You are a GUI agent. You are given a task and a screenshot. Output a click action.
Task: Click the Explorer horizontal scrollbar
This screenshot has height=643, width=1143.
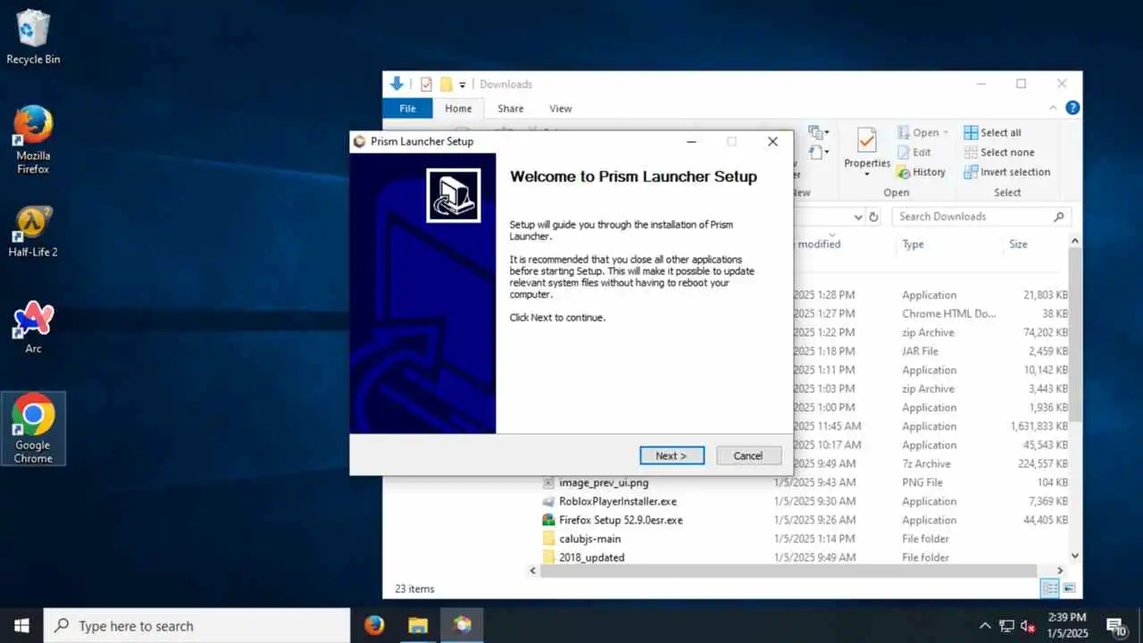click(x=788, y=571)
